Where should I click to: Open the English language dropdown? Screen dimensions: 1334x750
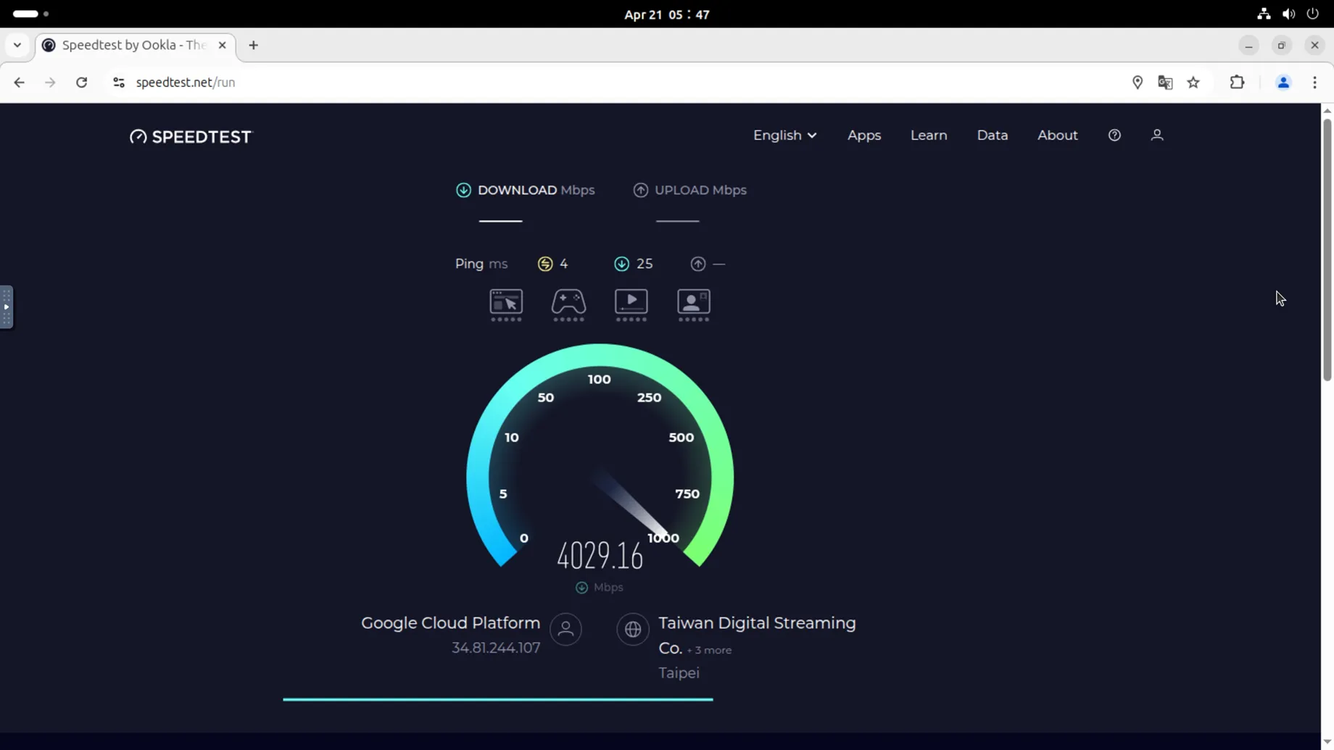(x=784, y=135)
